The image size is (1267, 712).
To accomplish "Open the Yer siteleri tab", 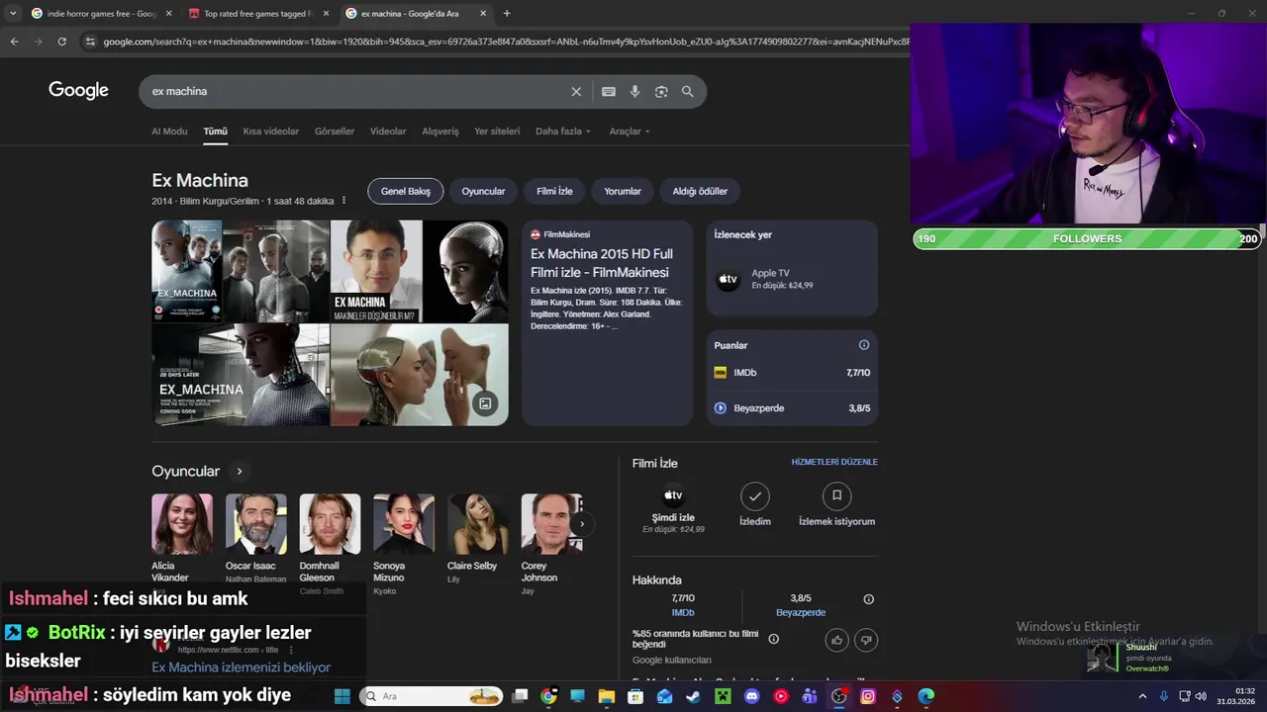I will pyautogui.click(x=497, y=132).
